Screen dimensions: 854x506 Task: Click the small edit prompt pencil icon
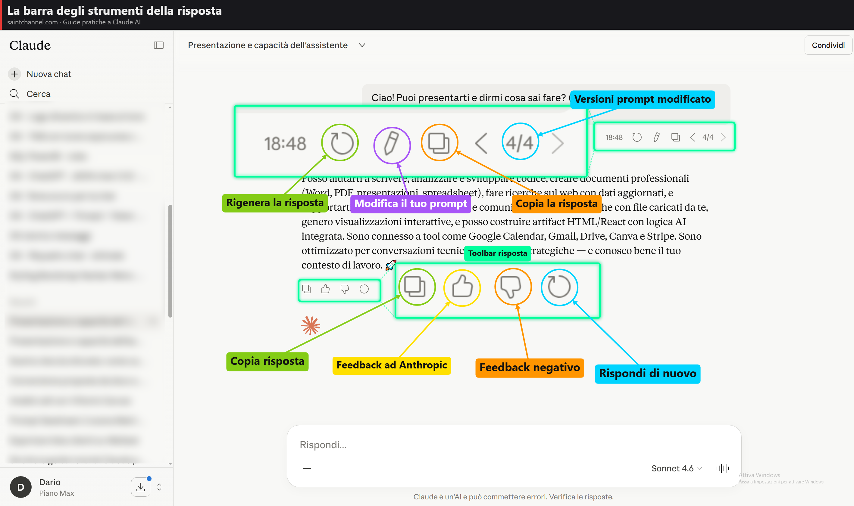[x=656, y=137]
